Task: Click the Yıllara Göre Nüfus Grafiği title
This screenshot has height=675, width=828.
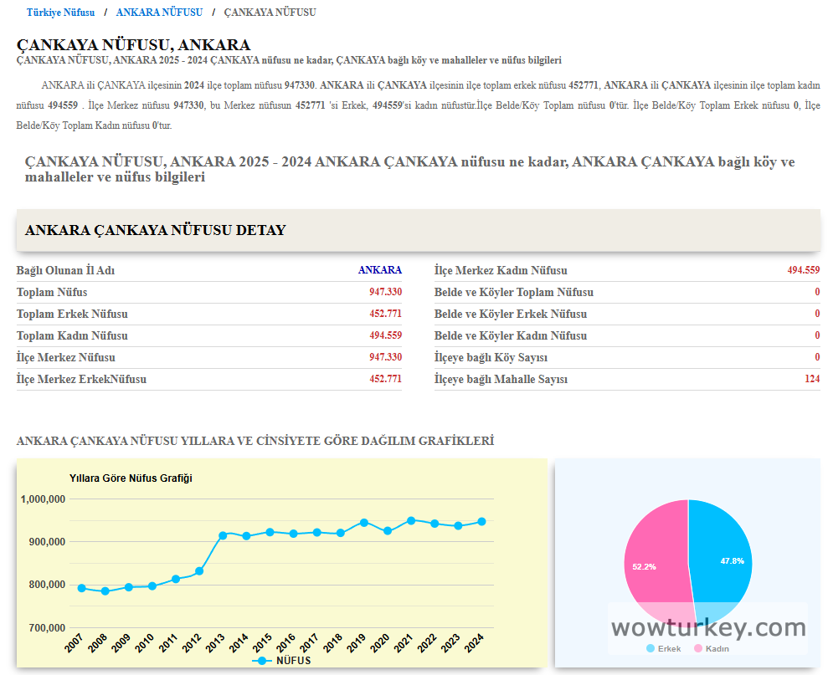Action: point(131,478)
